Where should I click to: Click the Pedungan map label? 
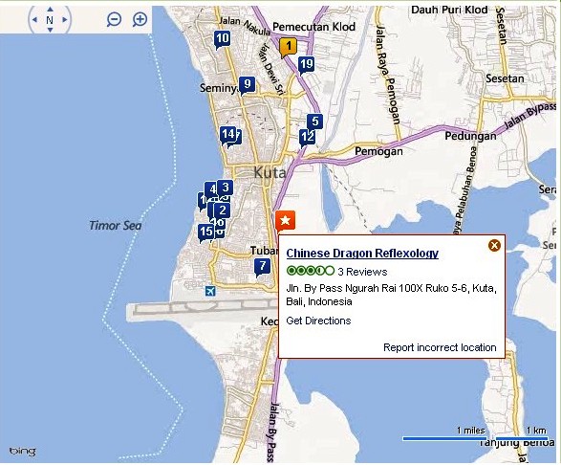(470, 136)
